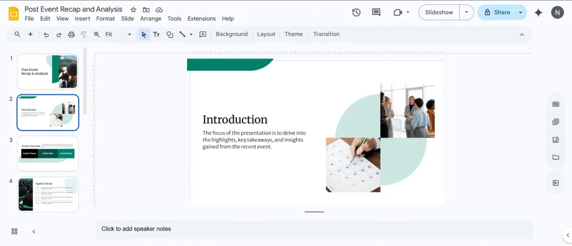Open the Help menu

228,18
